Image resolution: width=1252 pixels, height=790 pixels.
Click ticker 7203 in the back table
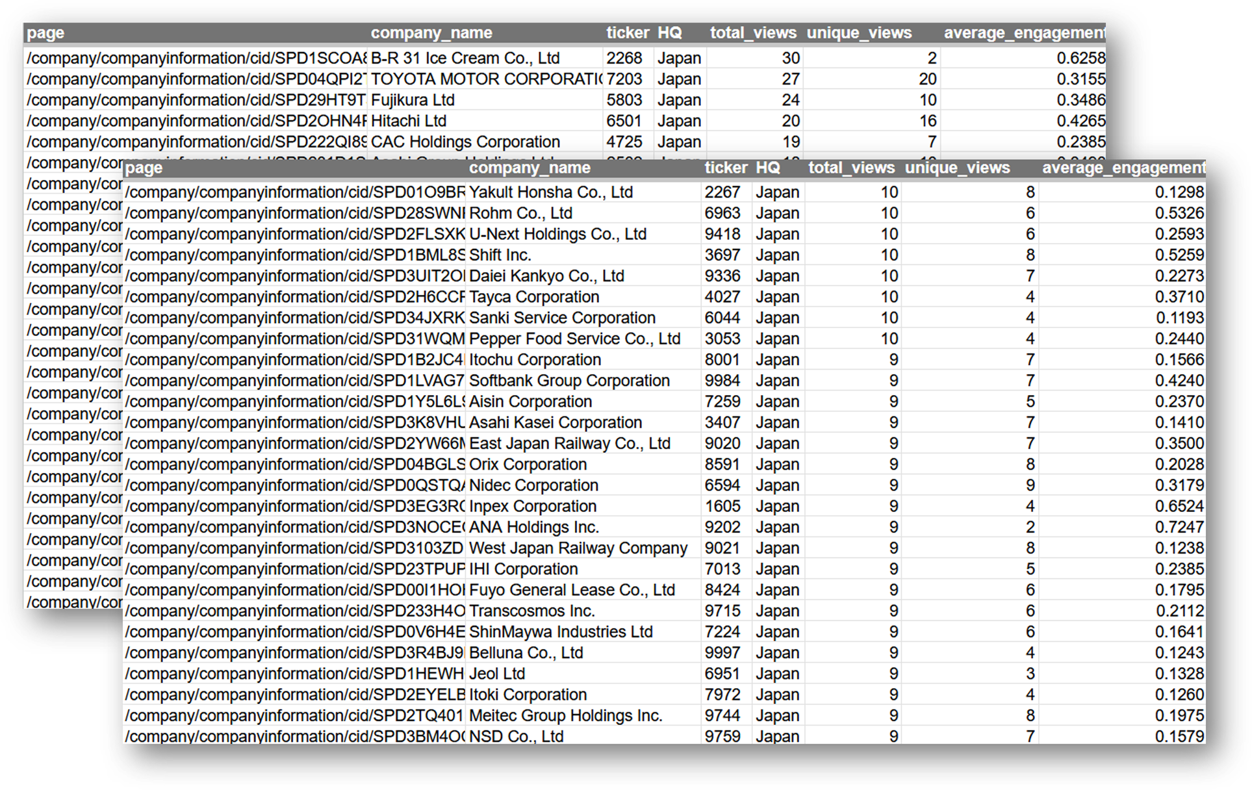tap(624, 79)
